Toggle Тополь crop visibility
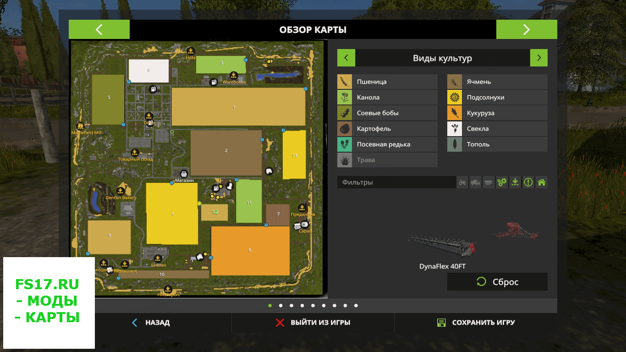Viewport: 626px width, 352px height. tap(497, 144)
